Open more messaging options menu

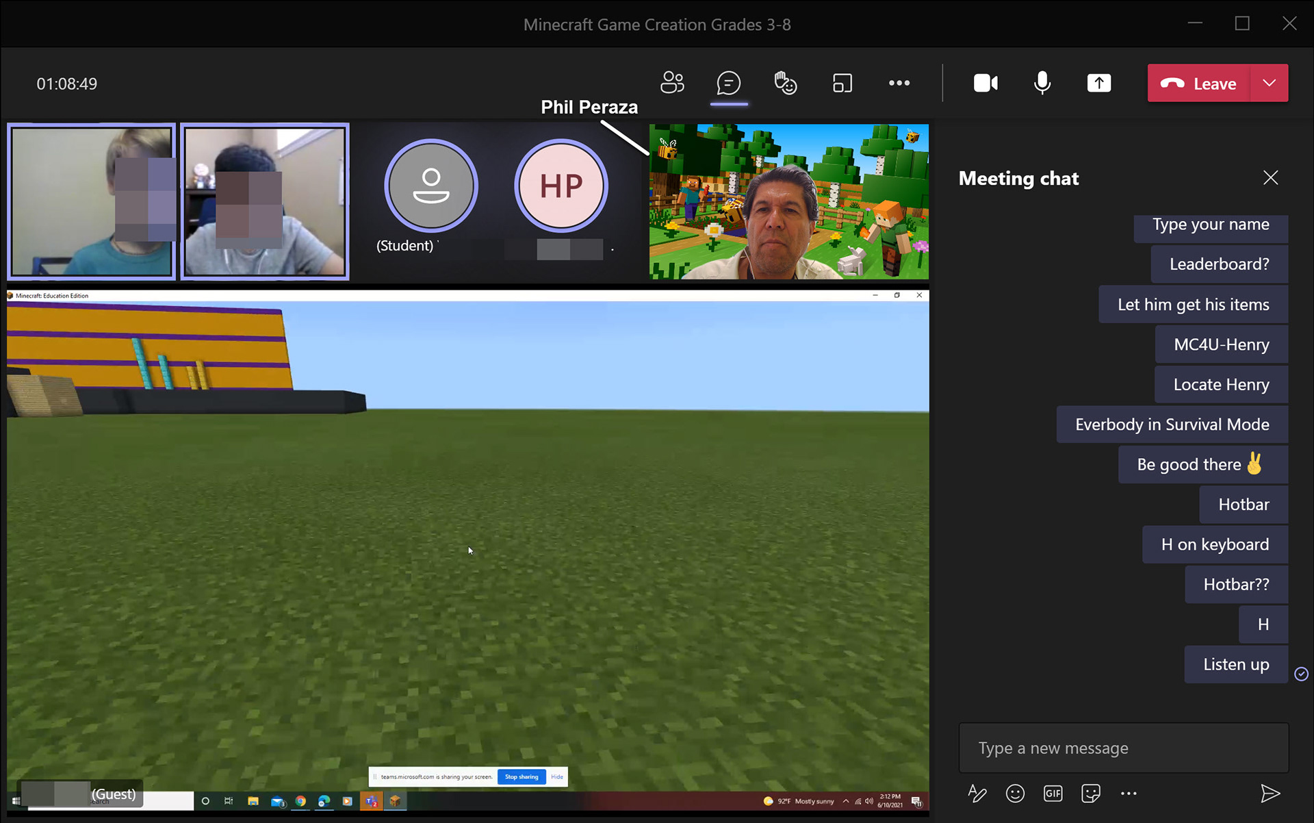(x=1129, y=794)
